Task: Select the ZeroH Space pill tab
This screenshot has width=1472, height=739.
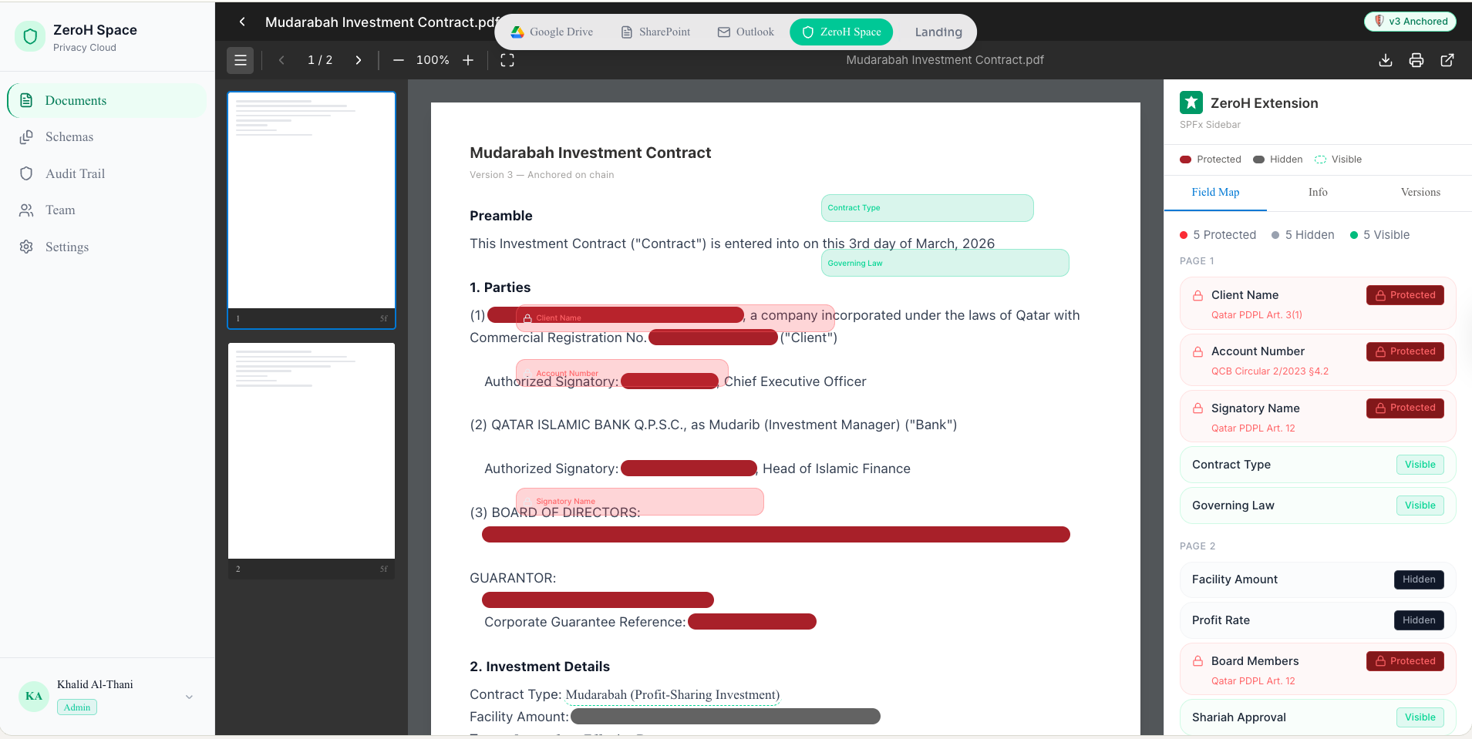Action: click(x=841, y=32)
